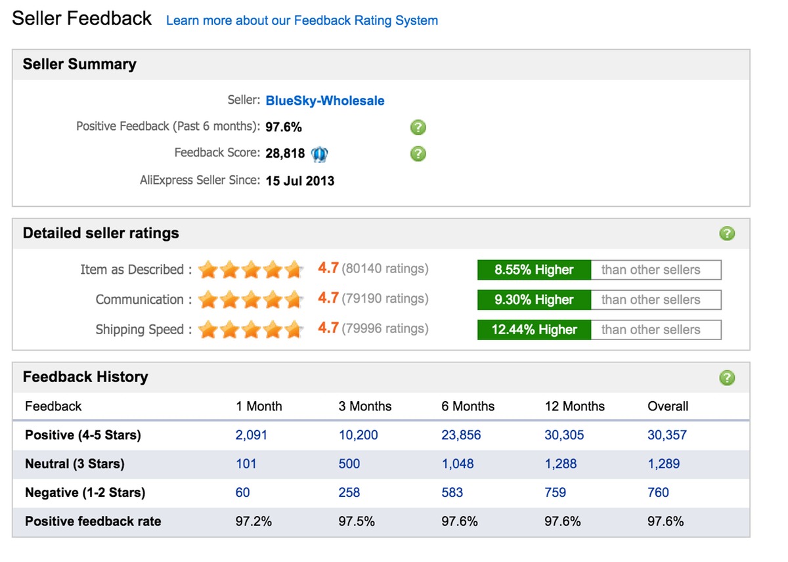Click the 9.30% Higher communication bar
This screenshot has height=562, width=788.
click(534, 300)
